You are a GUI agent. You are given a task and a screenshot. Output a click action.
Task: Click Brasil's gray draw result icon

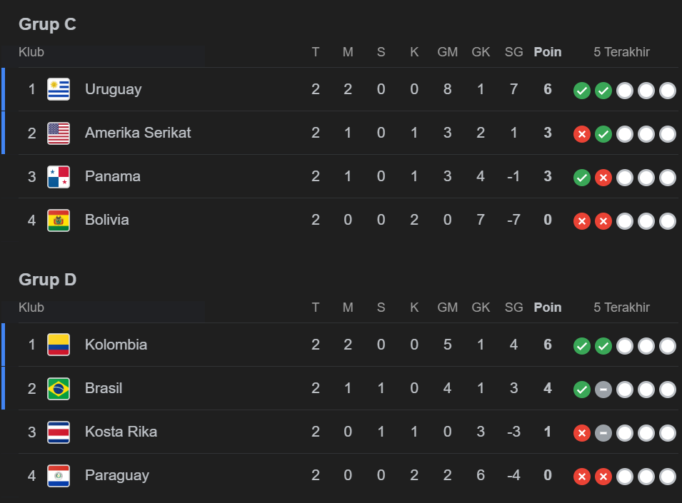click(603, 390)
